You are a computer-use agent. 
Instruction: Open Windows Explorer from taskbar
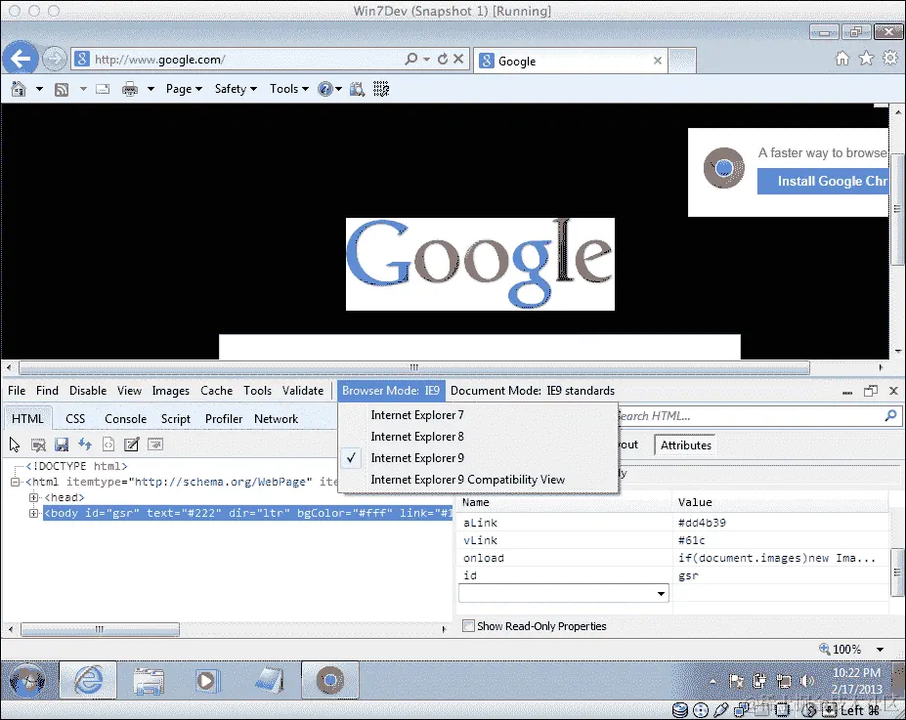click(149, 681)
